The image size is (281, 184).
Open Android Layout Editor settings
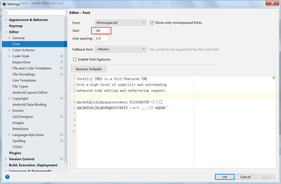pyautogui.click(x=30, y=93)
